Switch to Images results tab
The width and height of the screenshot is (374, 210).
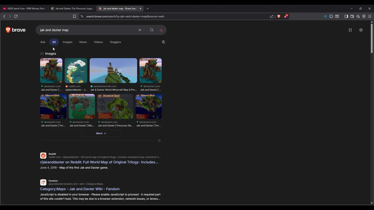click(x=67, y=42)
